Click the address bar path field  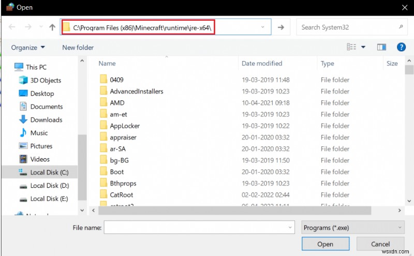click(x=166, y=27)
